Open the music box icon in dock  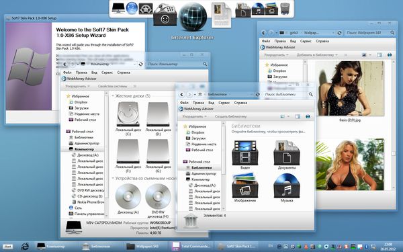[258, 9]
